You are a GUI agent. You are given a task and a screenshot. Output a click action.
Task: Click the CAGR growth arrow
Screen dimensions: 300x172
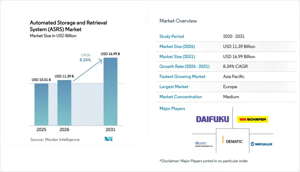88,70
